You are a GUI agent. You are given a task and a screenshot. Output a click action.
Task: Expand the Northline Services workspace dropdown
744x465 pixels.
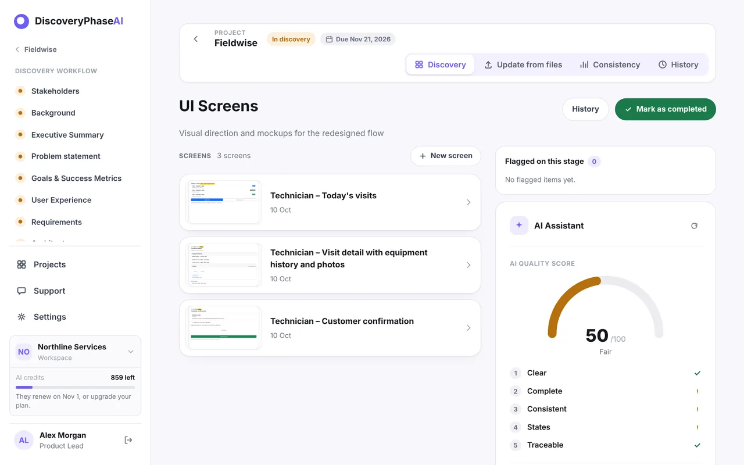pos(131,352)
